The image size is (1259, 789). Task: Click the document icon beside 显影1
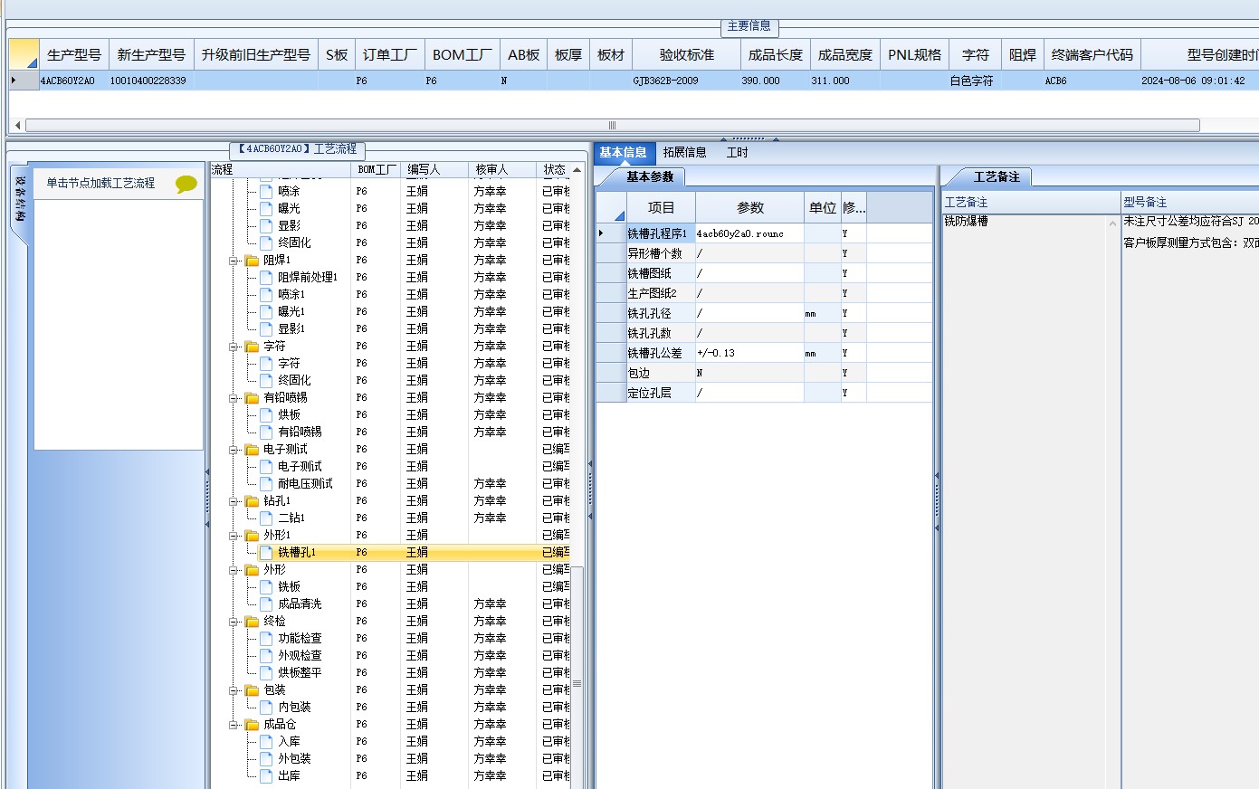(266, 328)
